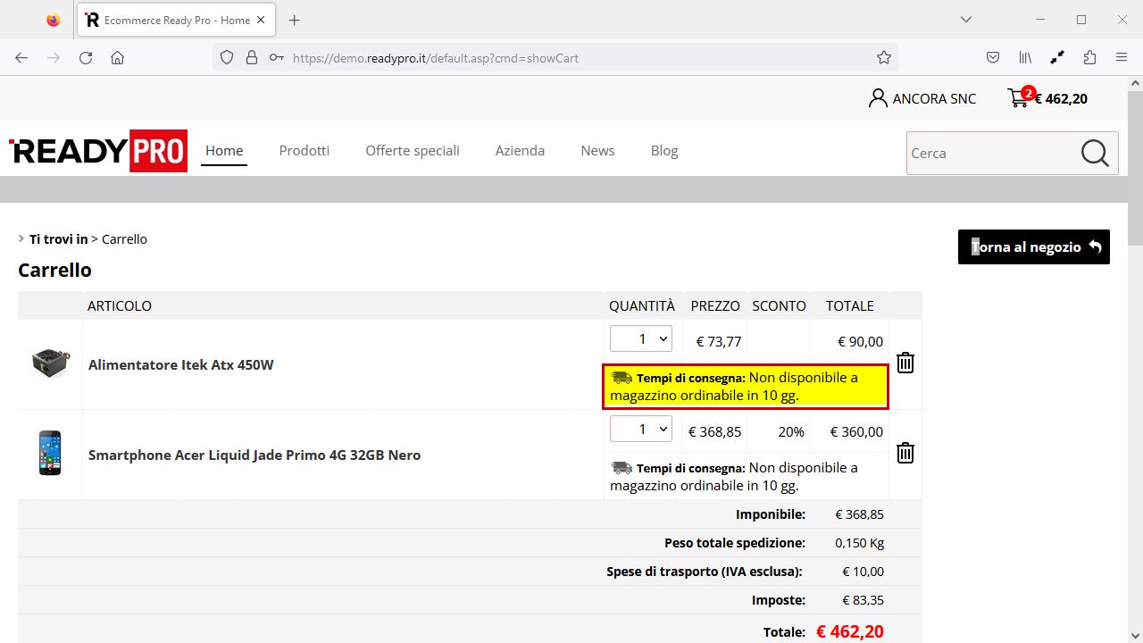Click the ANCORA SNC user account icon

click(878, 98)
